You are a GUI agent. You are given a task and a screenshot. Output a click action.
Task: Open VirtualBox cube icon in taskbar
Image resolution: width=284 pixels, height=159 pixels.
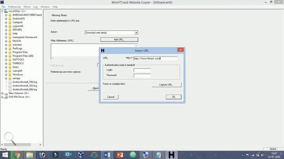click(x=81, y=155)
